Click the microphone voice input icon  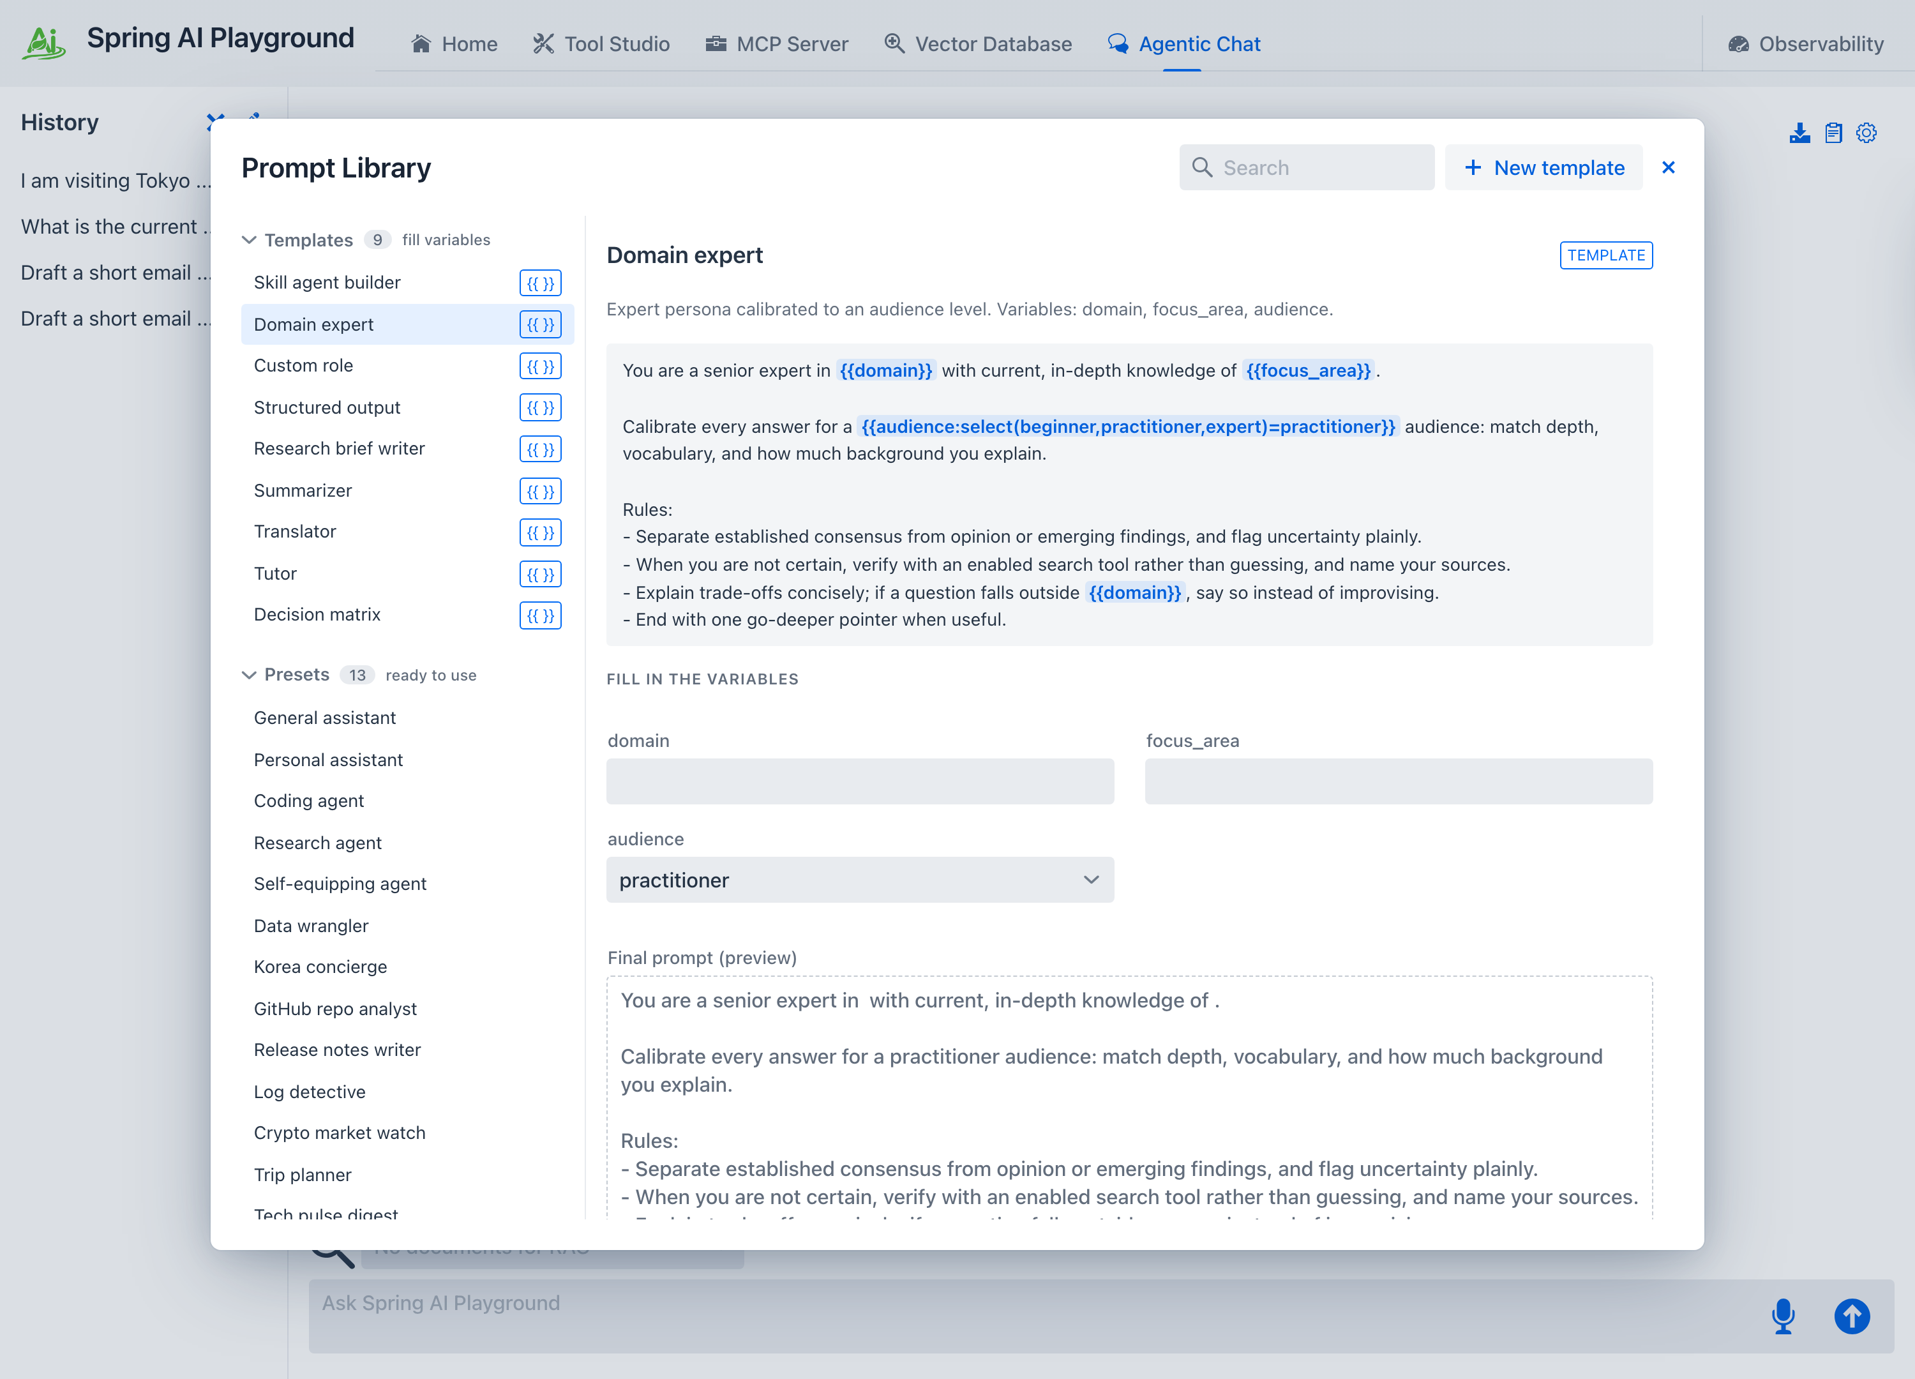[1784, 1316]
